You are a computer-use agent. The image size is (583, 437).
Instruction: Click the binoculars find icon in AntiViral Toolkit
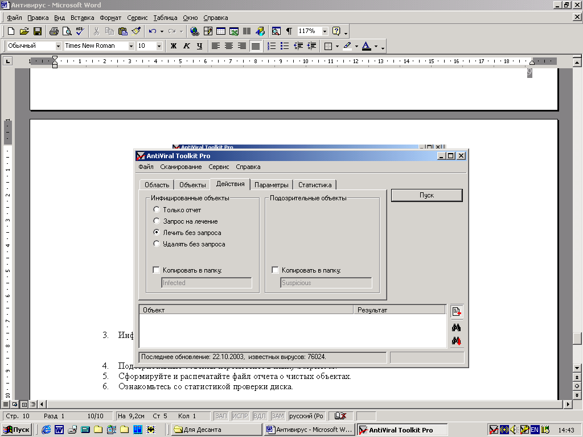[457, 328]
